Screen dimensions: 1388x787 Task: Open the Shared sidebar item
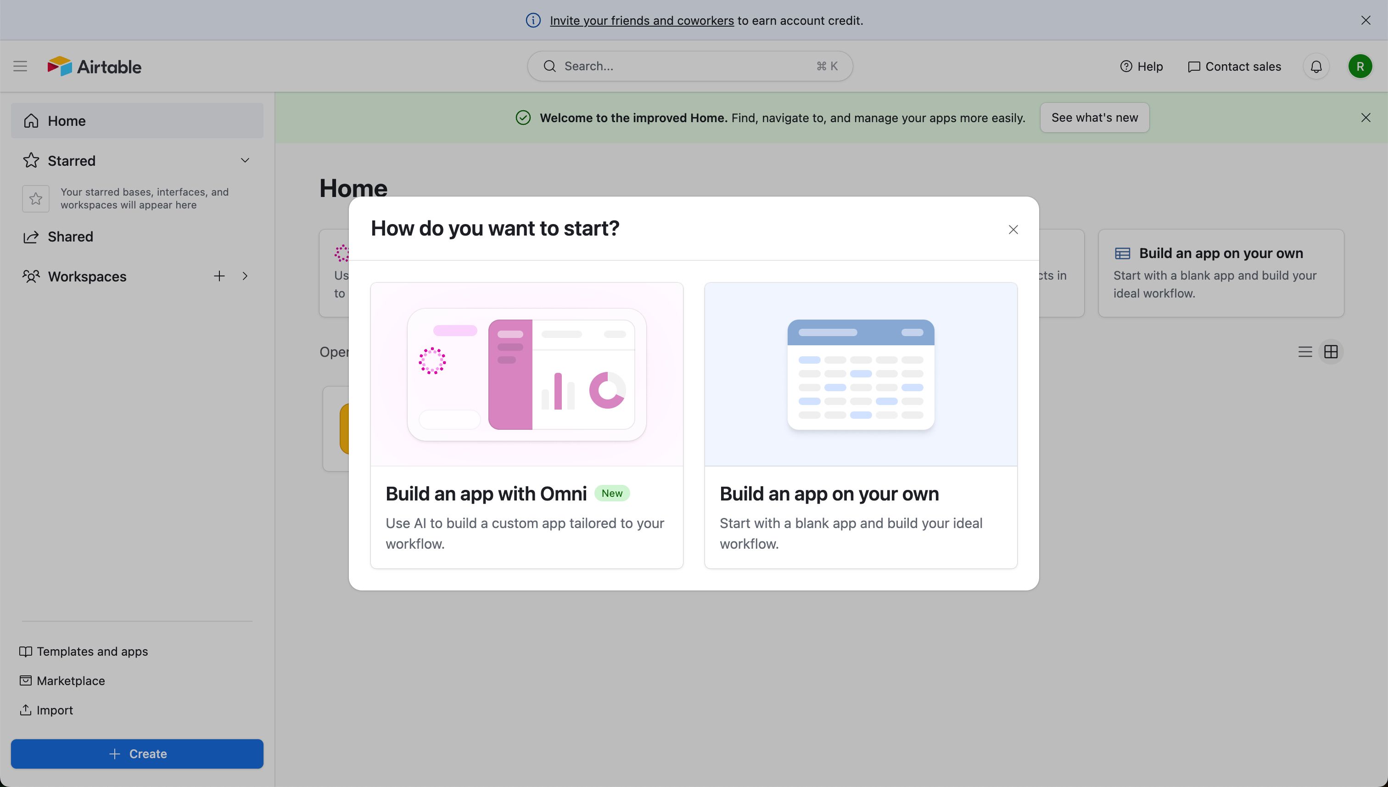[x=137, y=237]
